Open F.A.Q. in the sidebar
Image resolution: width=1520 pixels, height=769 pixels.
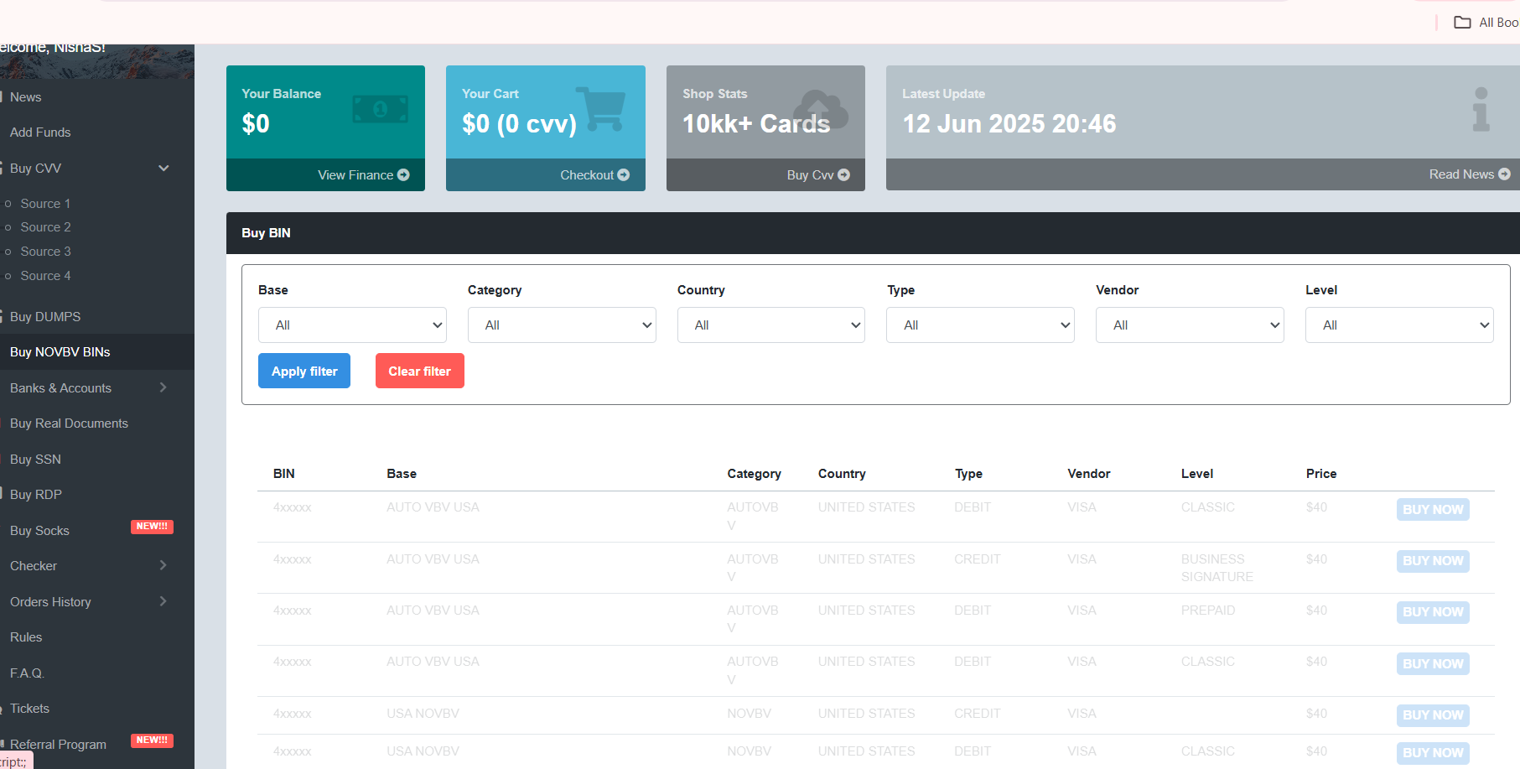click(27, 673)
